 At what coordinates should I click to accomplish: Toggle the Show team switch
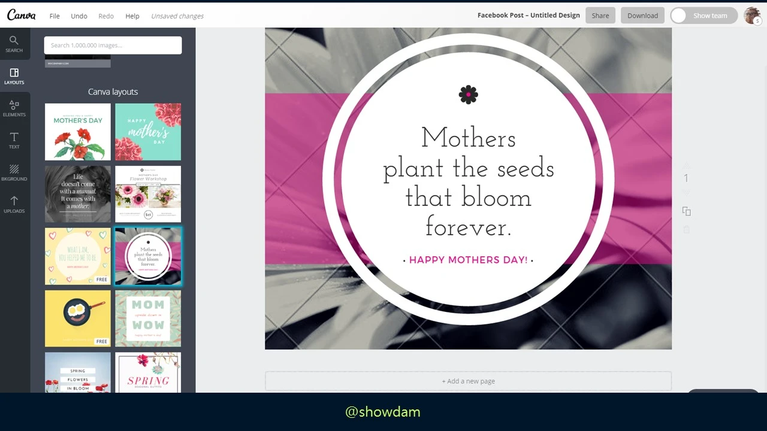click(x=704, y=16)
